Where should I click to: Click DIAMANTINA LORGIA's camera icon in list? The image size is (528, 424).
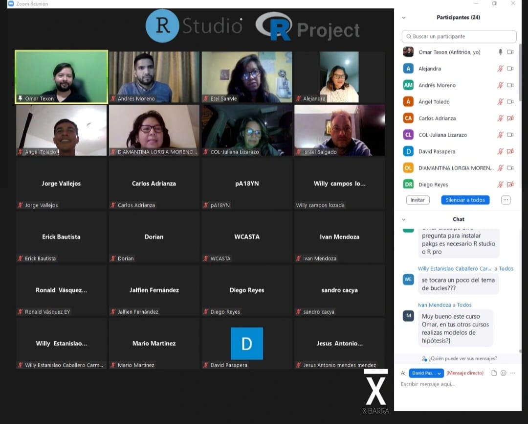(510, 167)
